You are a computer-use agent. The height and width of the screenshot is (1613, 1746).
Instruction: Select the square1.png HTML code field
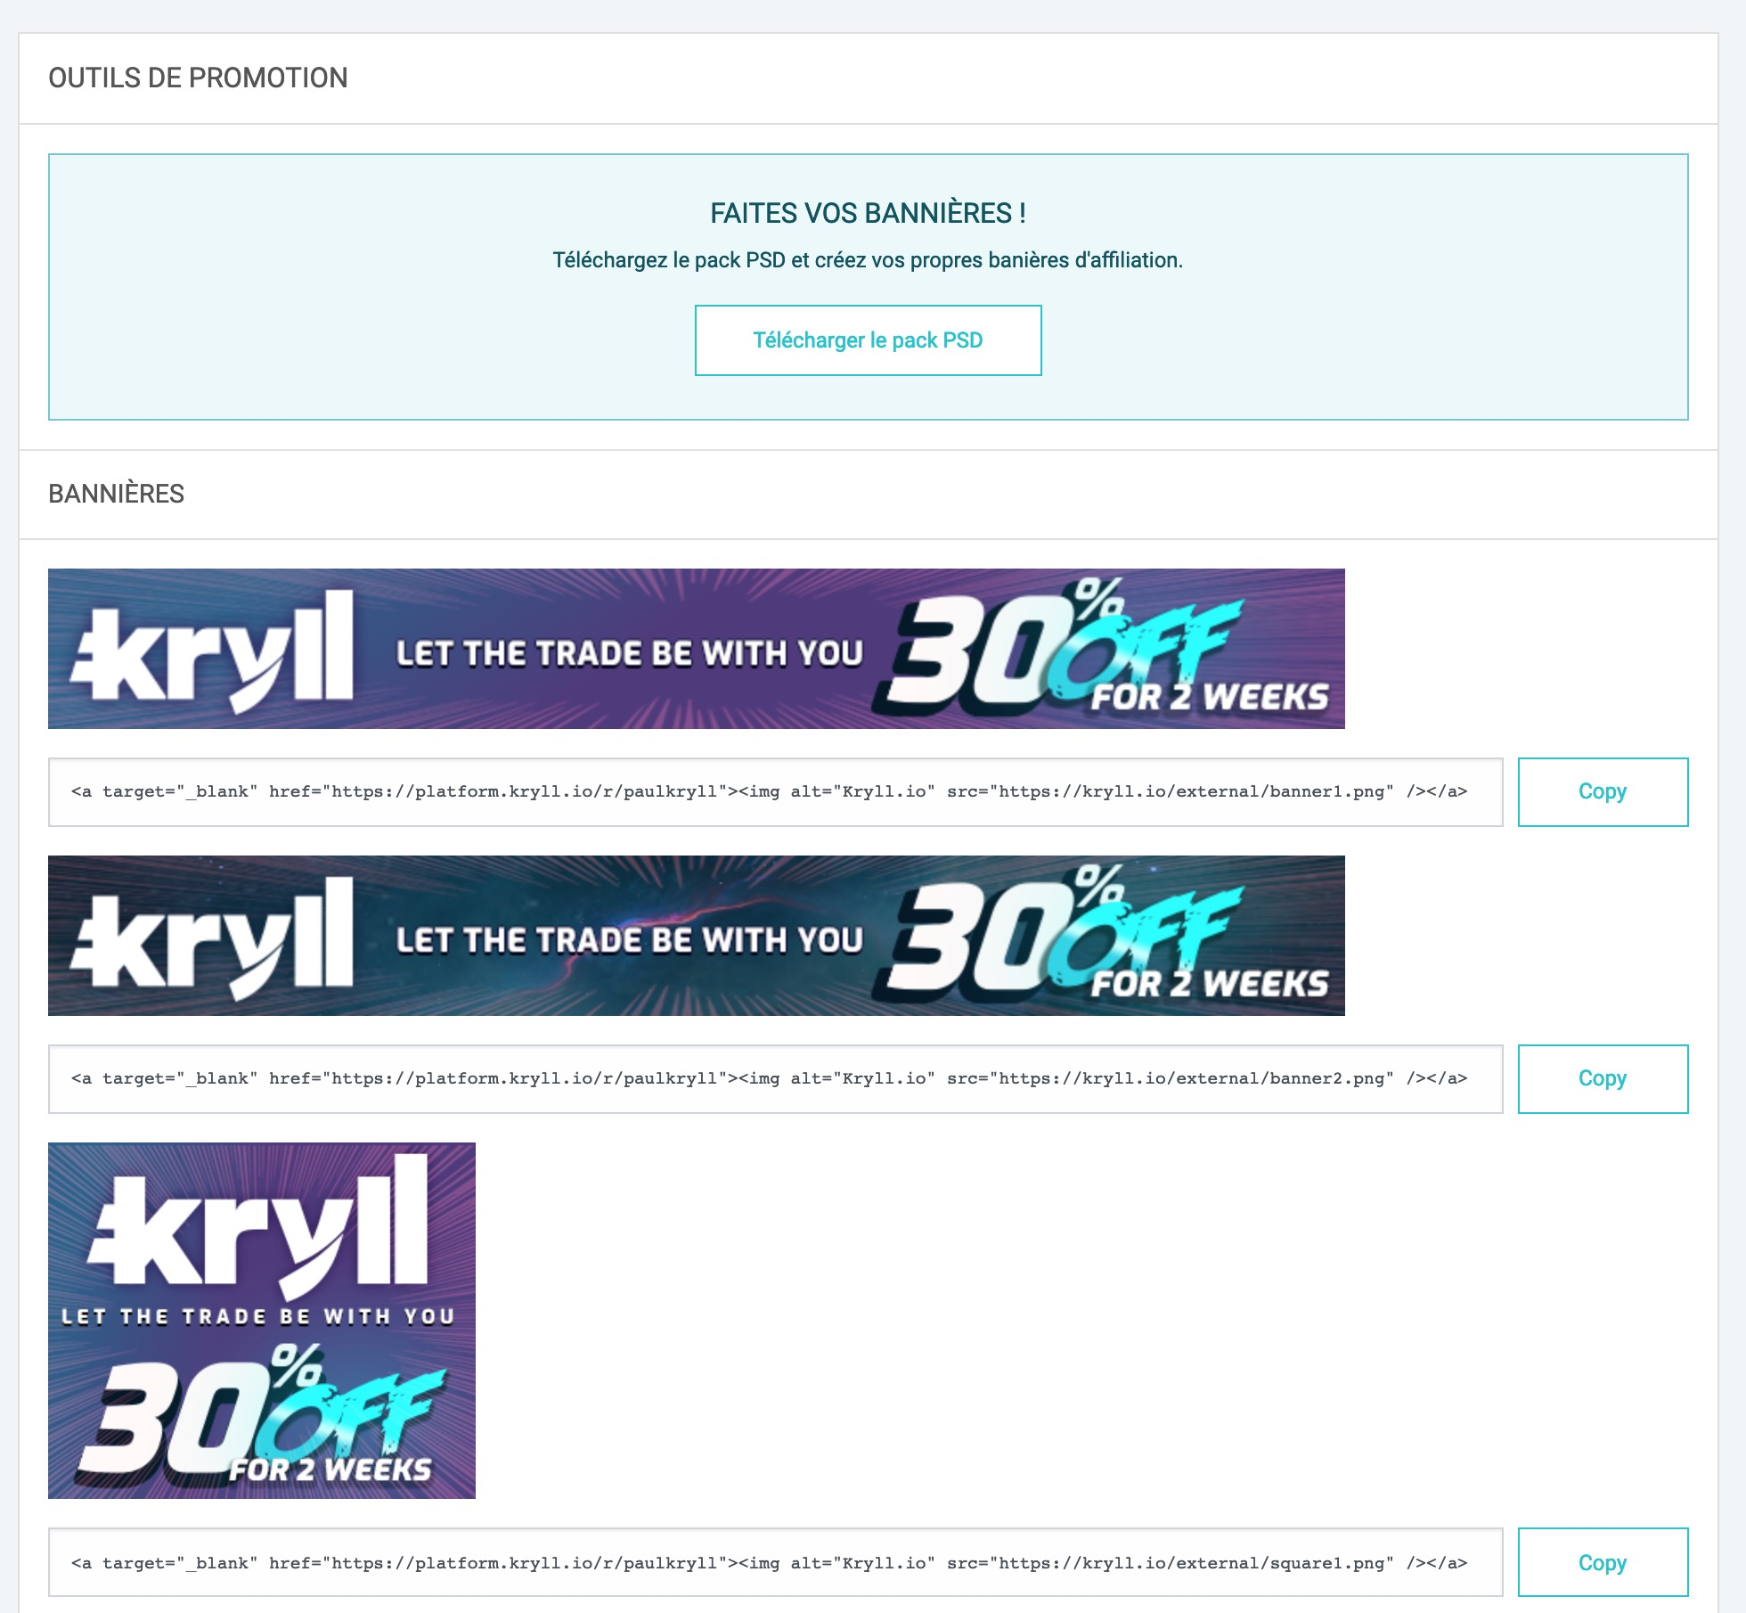(775, 1562)
